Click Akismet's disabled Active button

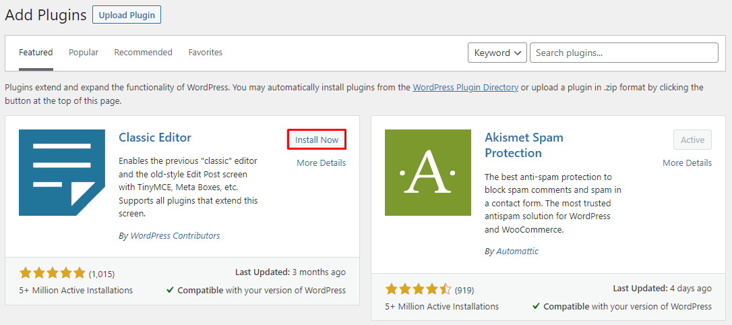click(x=693, y=140)
